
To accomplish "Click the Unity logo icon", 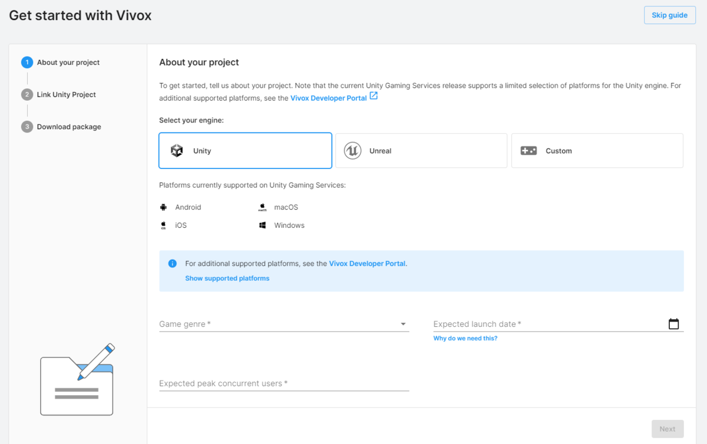I will [x=177, y=151].
